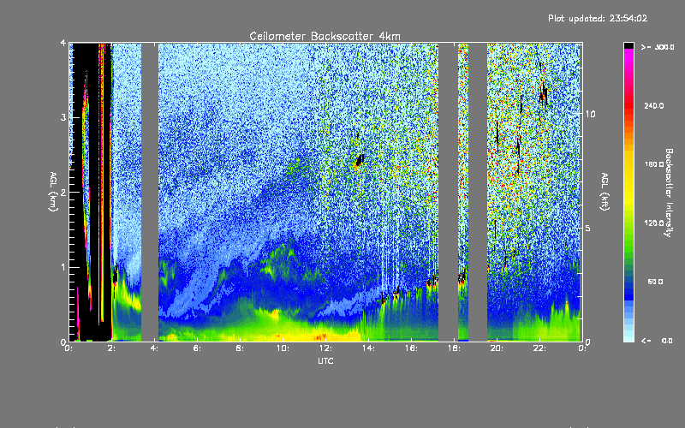Click the '14:' hour tick on UTC axis
The height and width of the screenshot is (428, 685).
point(368,348)
